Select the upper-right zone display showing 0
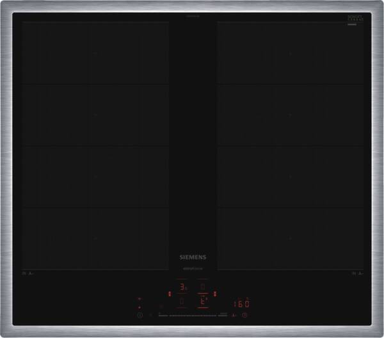Viewport: 384px width, 338px height. coord(202,287)
